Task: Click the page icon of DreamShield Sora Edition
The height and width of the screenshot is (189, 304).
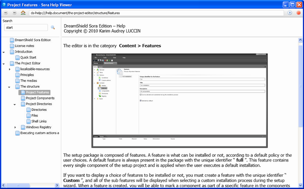Action: click(x=12, y=40)
